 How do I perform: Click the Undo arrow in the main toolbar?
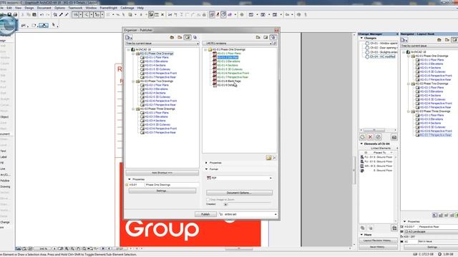[42, 14]
